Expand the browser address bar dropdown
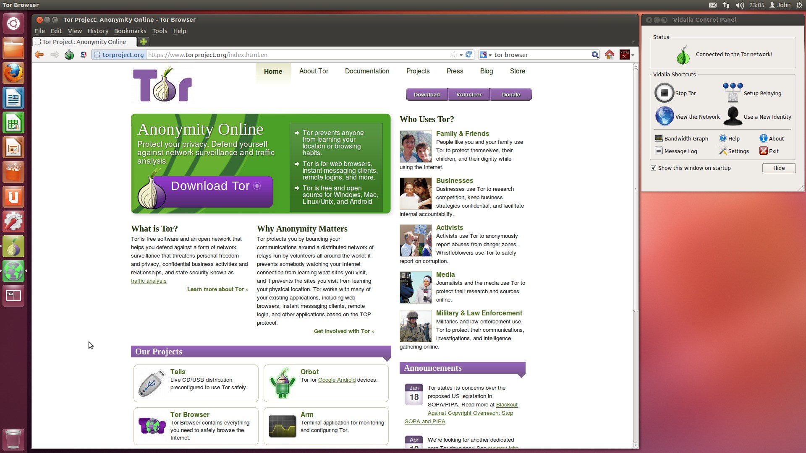 (461, 55)
